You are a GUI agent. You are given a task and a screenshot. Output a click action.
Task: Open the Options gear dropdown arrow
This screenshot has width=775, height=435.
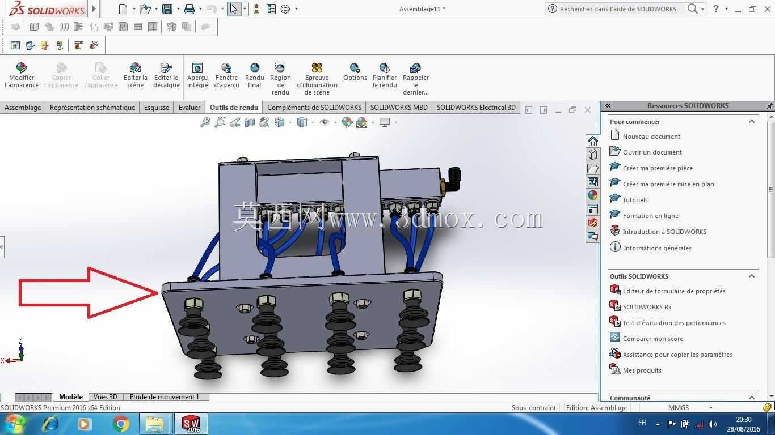click(x=296, y=9)
